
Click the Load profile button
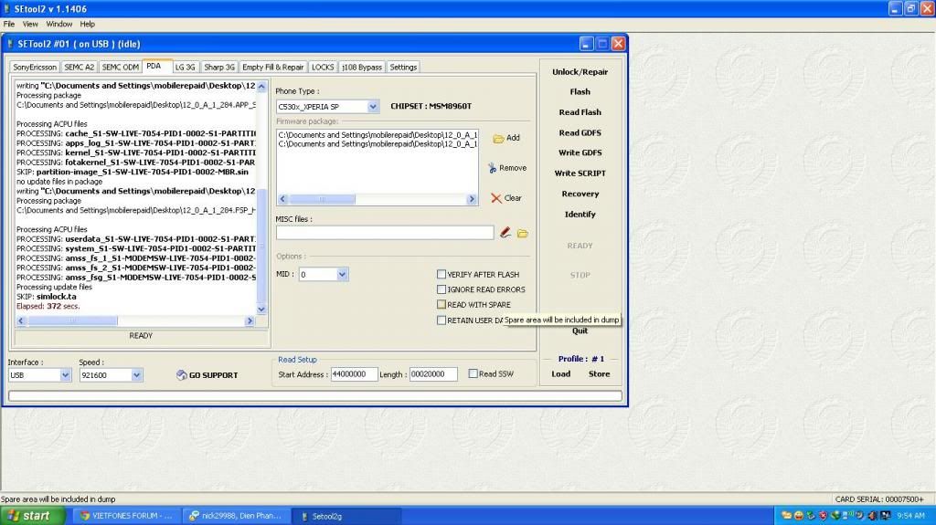click(x=560, y=374)
